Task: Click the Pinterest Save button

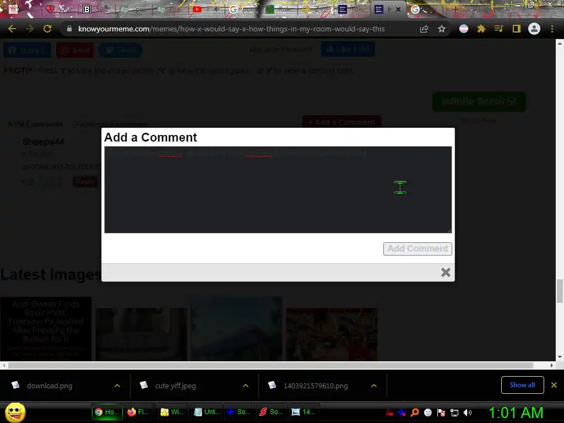Action: coord(75,50)
